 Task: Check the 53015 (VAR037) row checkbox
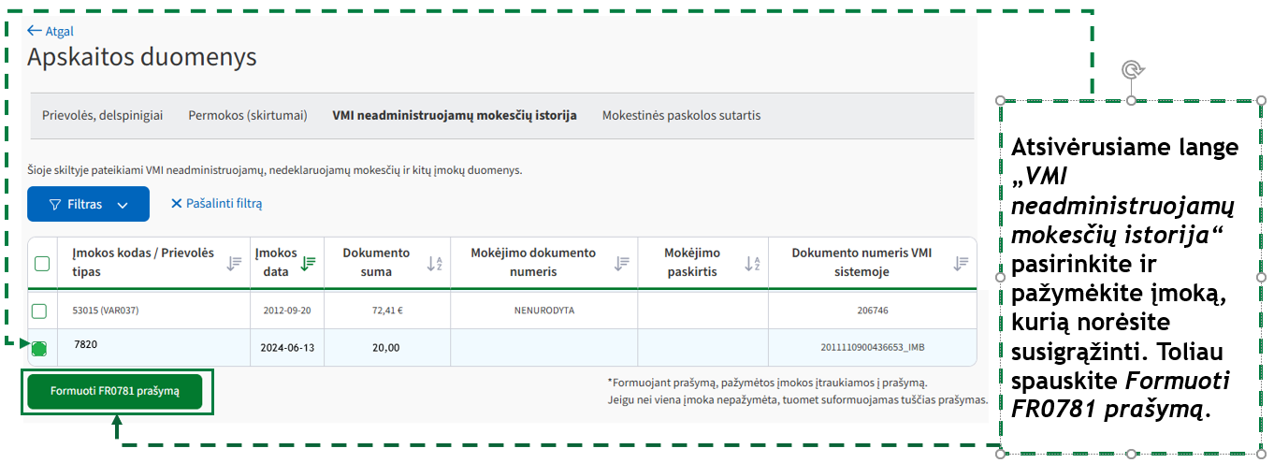(x=39, y=311)
